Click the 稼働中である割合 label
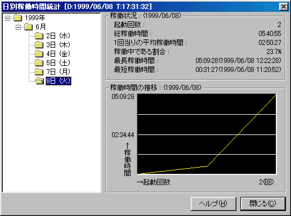This screenshot has width=291, height=216. 142,52
